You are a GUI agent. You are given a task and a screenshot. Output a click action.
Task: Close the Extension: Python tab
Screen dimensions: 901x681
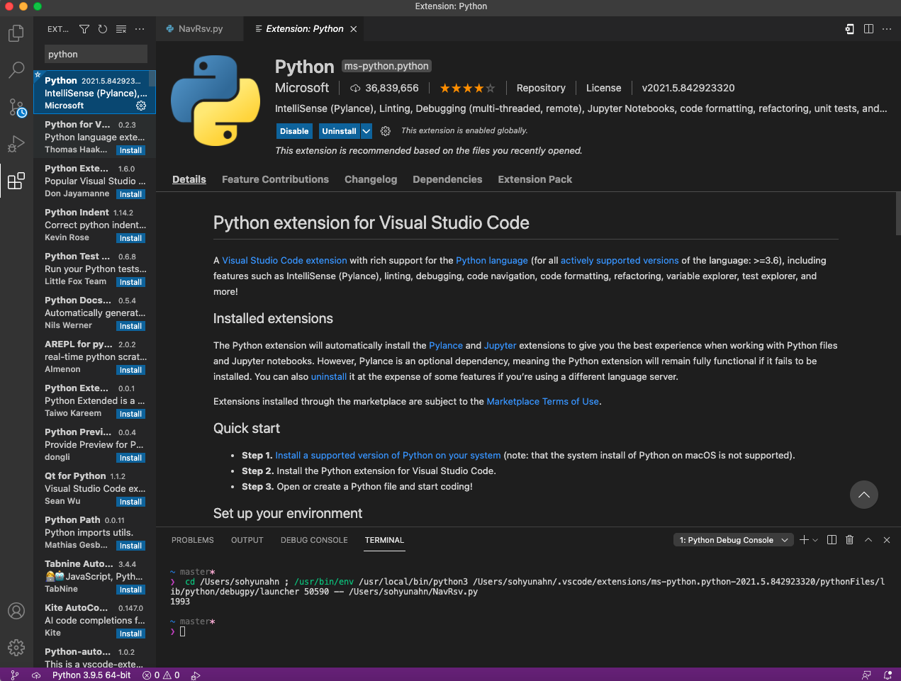pyautogui.click(x=353, y=29)
